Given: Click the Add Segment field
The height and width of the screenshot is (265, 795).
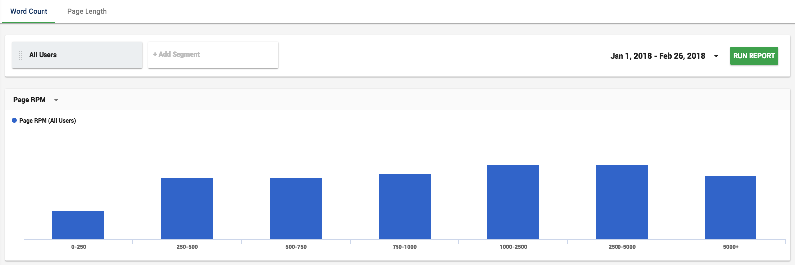Looking at the screenshot, I should (x=213, y=55).
